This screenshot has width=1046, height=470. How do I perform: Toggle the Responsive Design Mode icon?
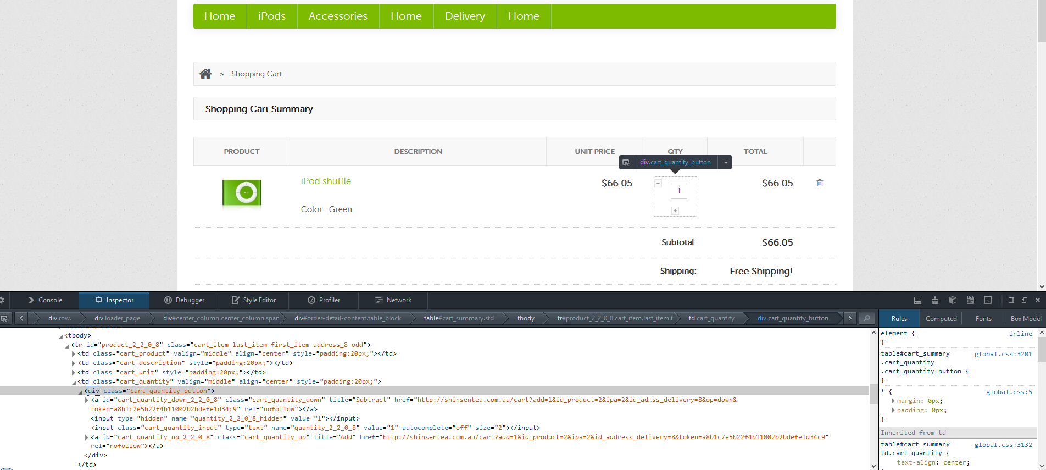pos(988,300)
